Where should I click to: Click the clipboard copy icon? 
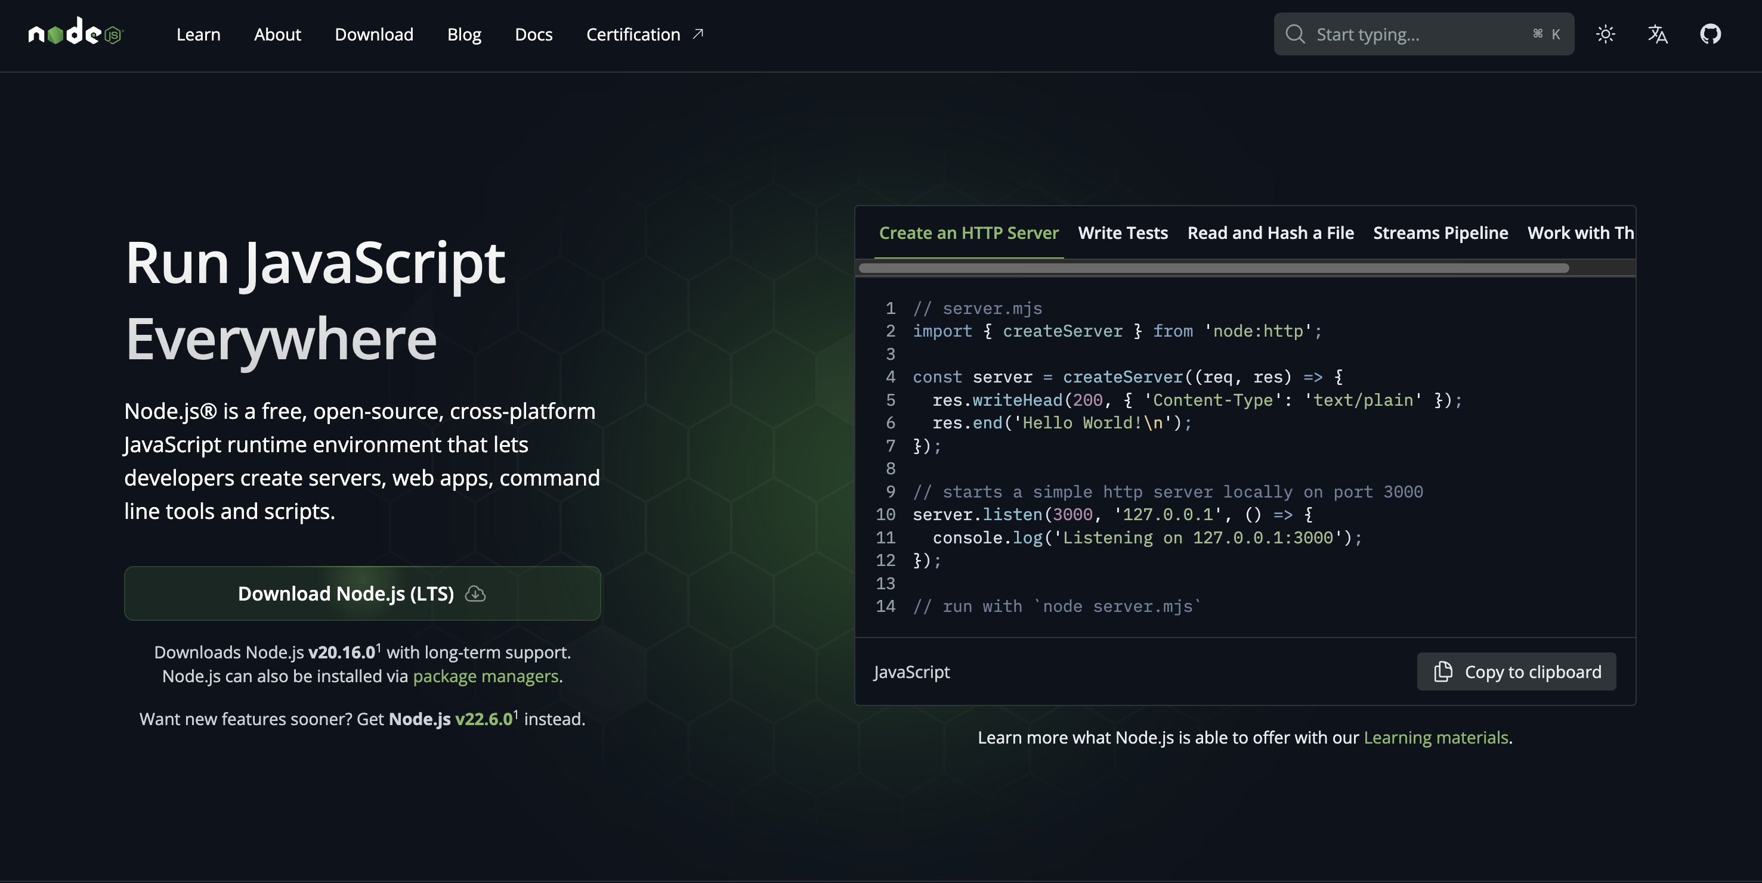[x=1443, y=671]
